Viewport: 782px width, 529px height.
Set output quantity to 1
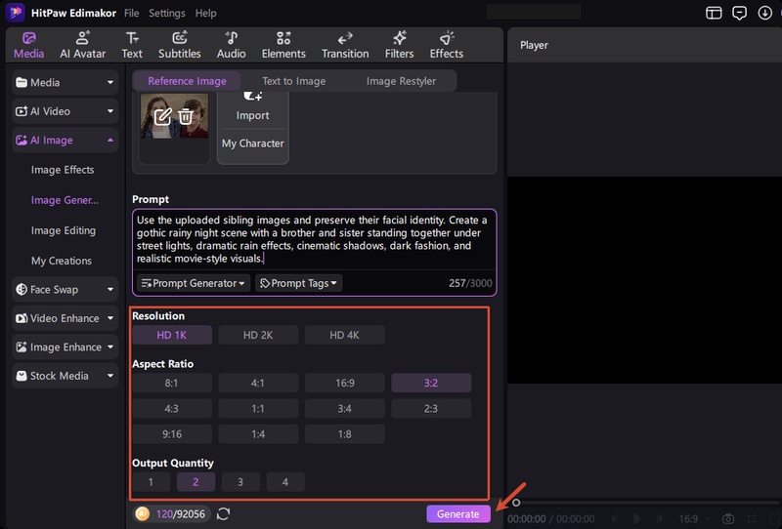tap(152, 482)
